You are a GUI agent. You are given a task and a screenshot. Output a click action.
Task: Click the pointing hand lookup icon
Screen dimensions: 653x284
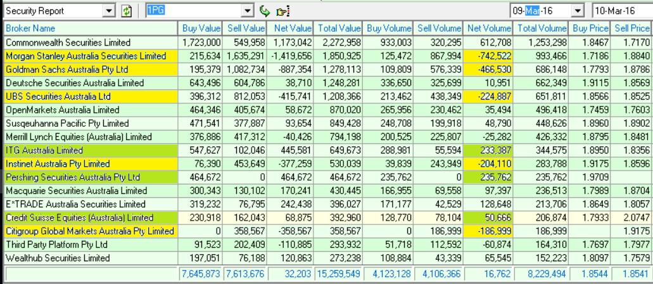click(x=282, y=11)
